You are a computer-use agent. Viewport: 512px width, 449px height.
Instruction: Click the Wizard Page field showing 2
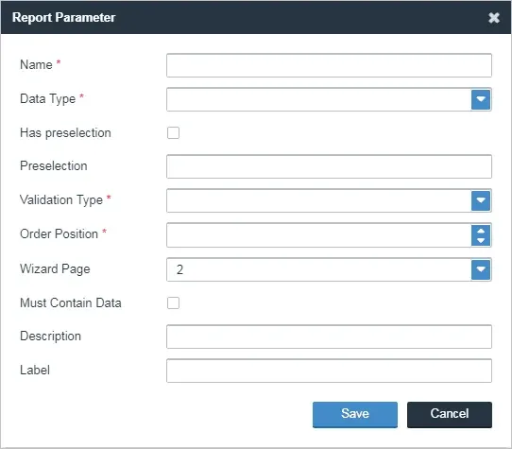[x=319, y=269]
